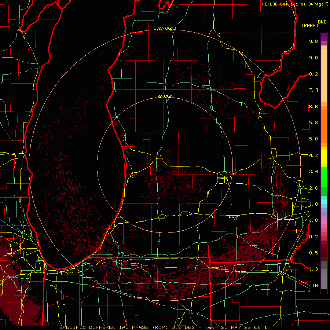Click the 9.0 value on the scale

click(x=313, y=58)
